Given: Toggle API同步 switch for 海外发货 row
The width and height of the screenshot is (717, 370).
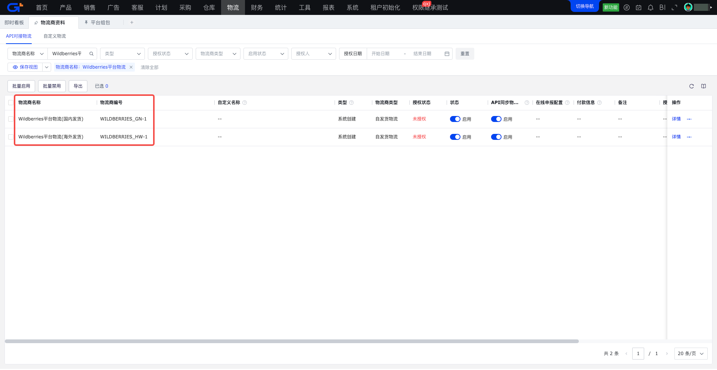Looking at the screenshot, I should point(496,137).
